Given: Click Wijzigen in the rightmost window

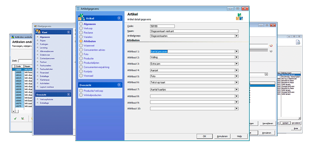Looking at the screenshot, I should point(286,123).
